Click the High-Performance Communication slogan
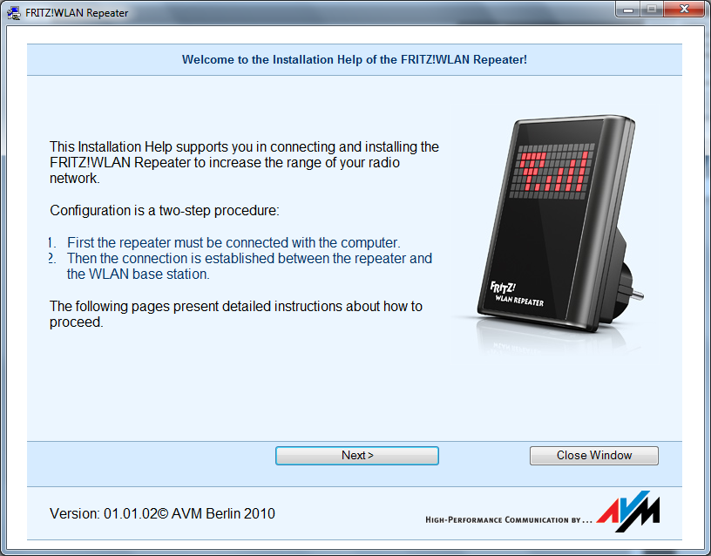Viewport: 711px width, 556px height. pyautogui.click(x=508, y=519)
